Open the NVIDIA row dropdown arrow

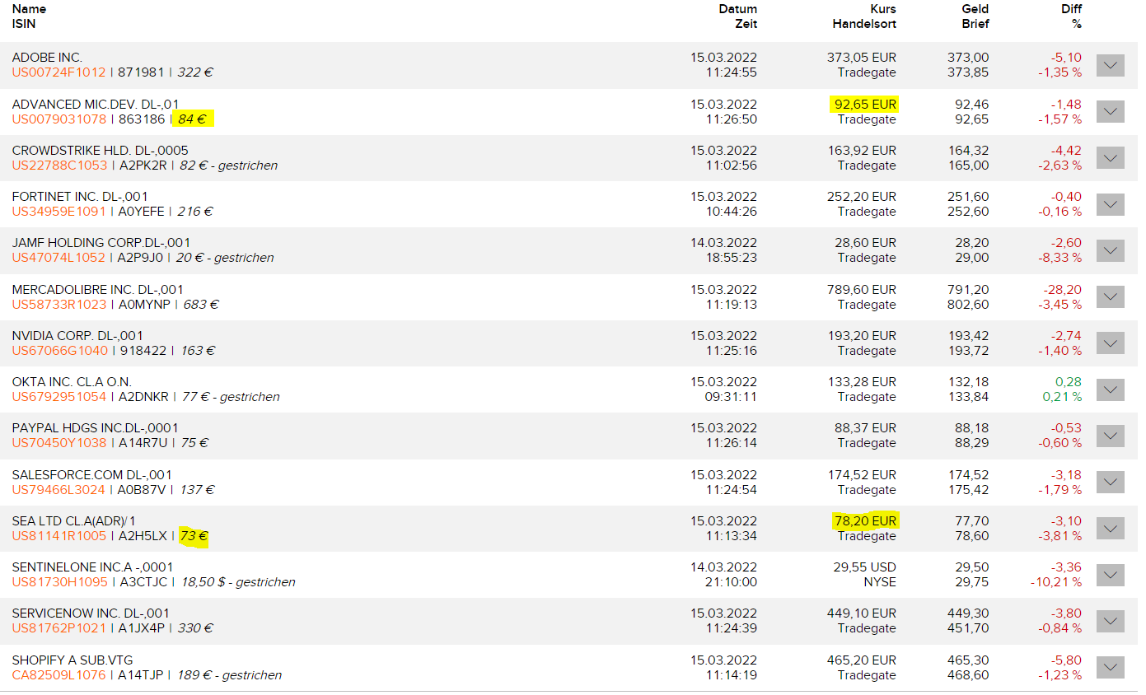click(x=1110, y=343)
